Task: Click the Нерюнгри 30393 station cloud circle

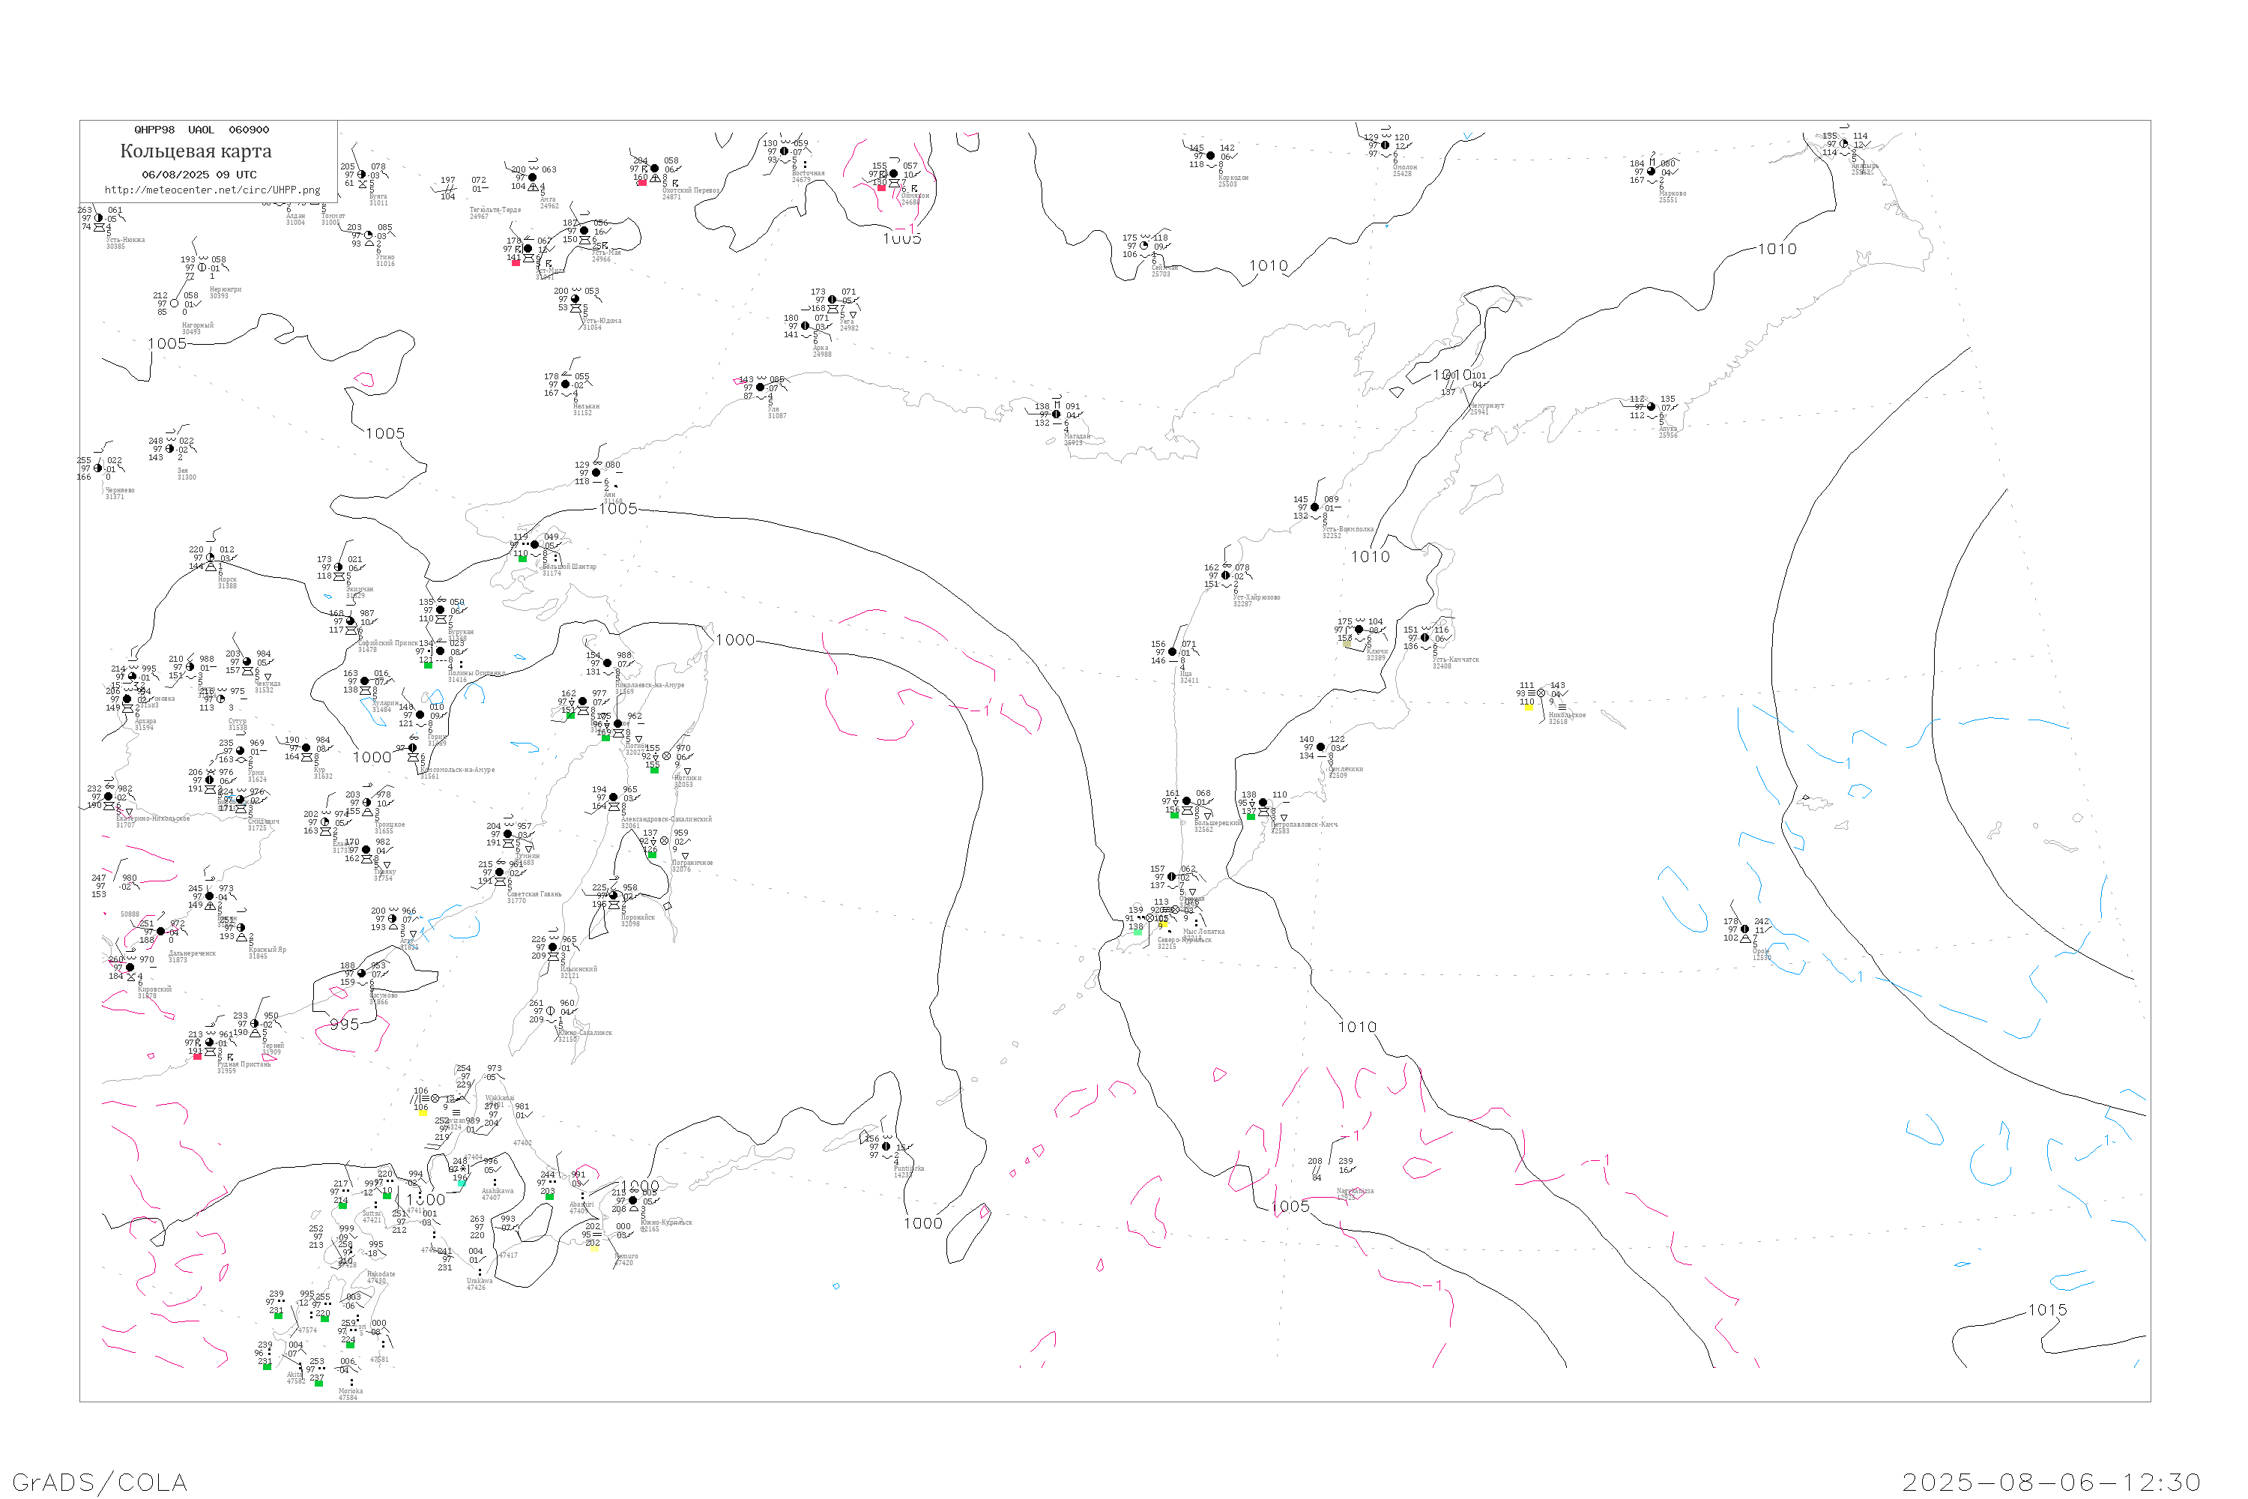Action: point(202,268)
